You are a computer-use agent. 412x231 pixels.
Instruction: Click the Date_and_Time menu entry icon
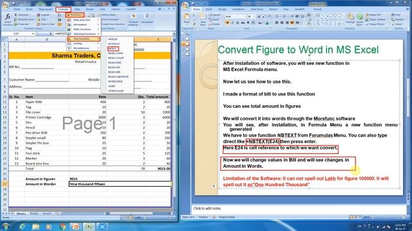point(69,20)
